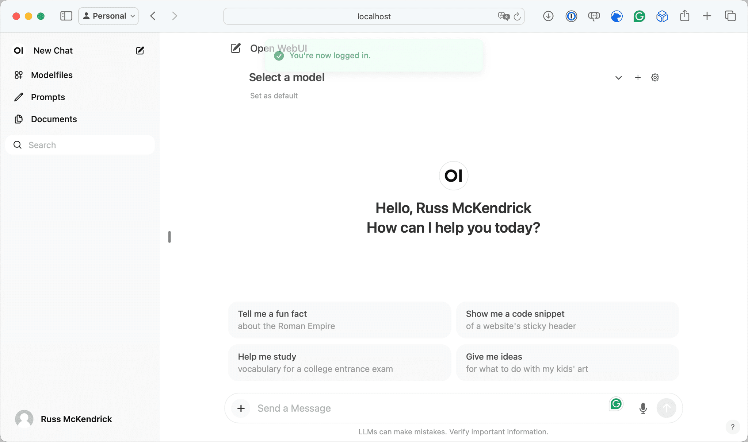Go to Prompts section
This screenshot has height=442, width=748.
(48, 97)
